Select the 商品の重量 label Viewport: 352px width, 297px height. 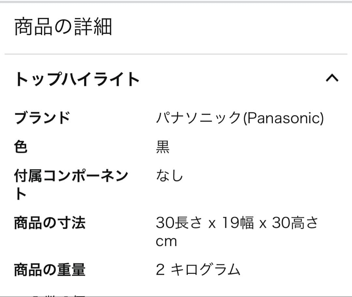click(50, 270)
